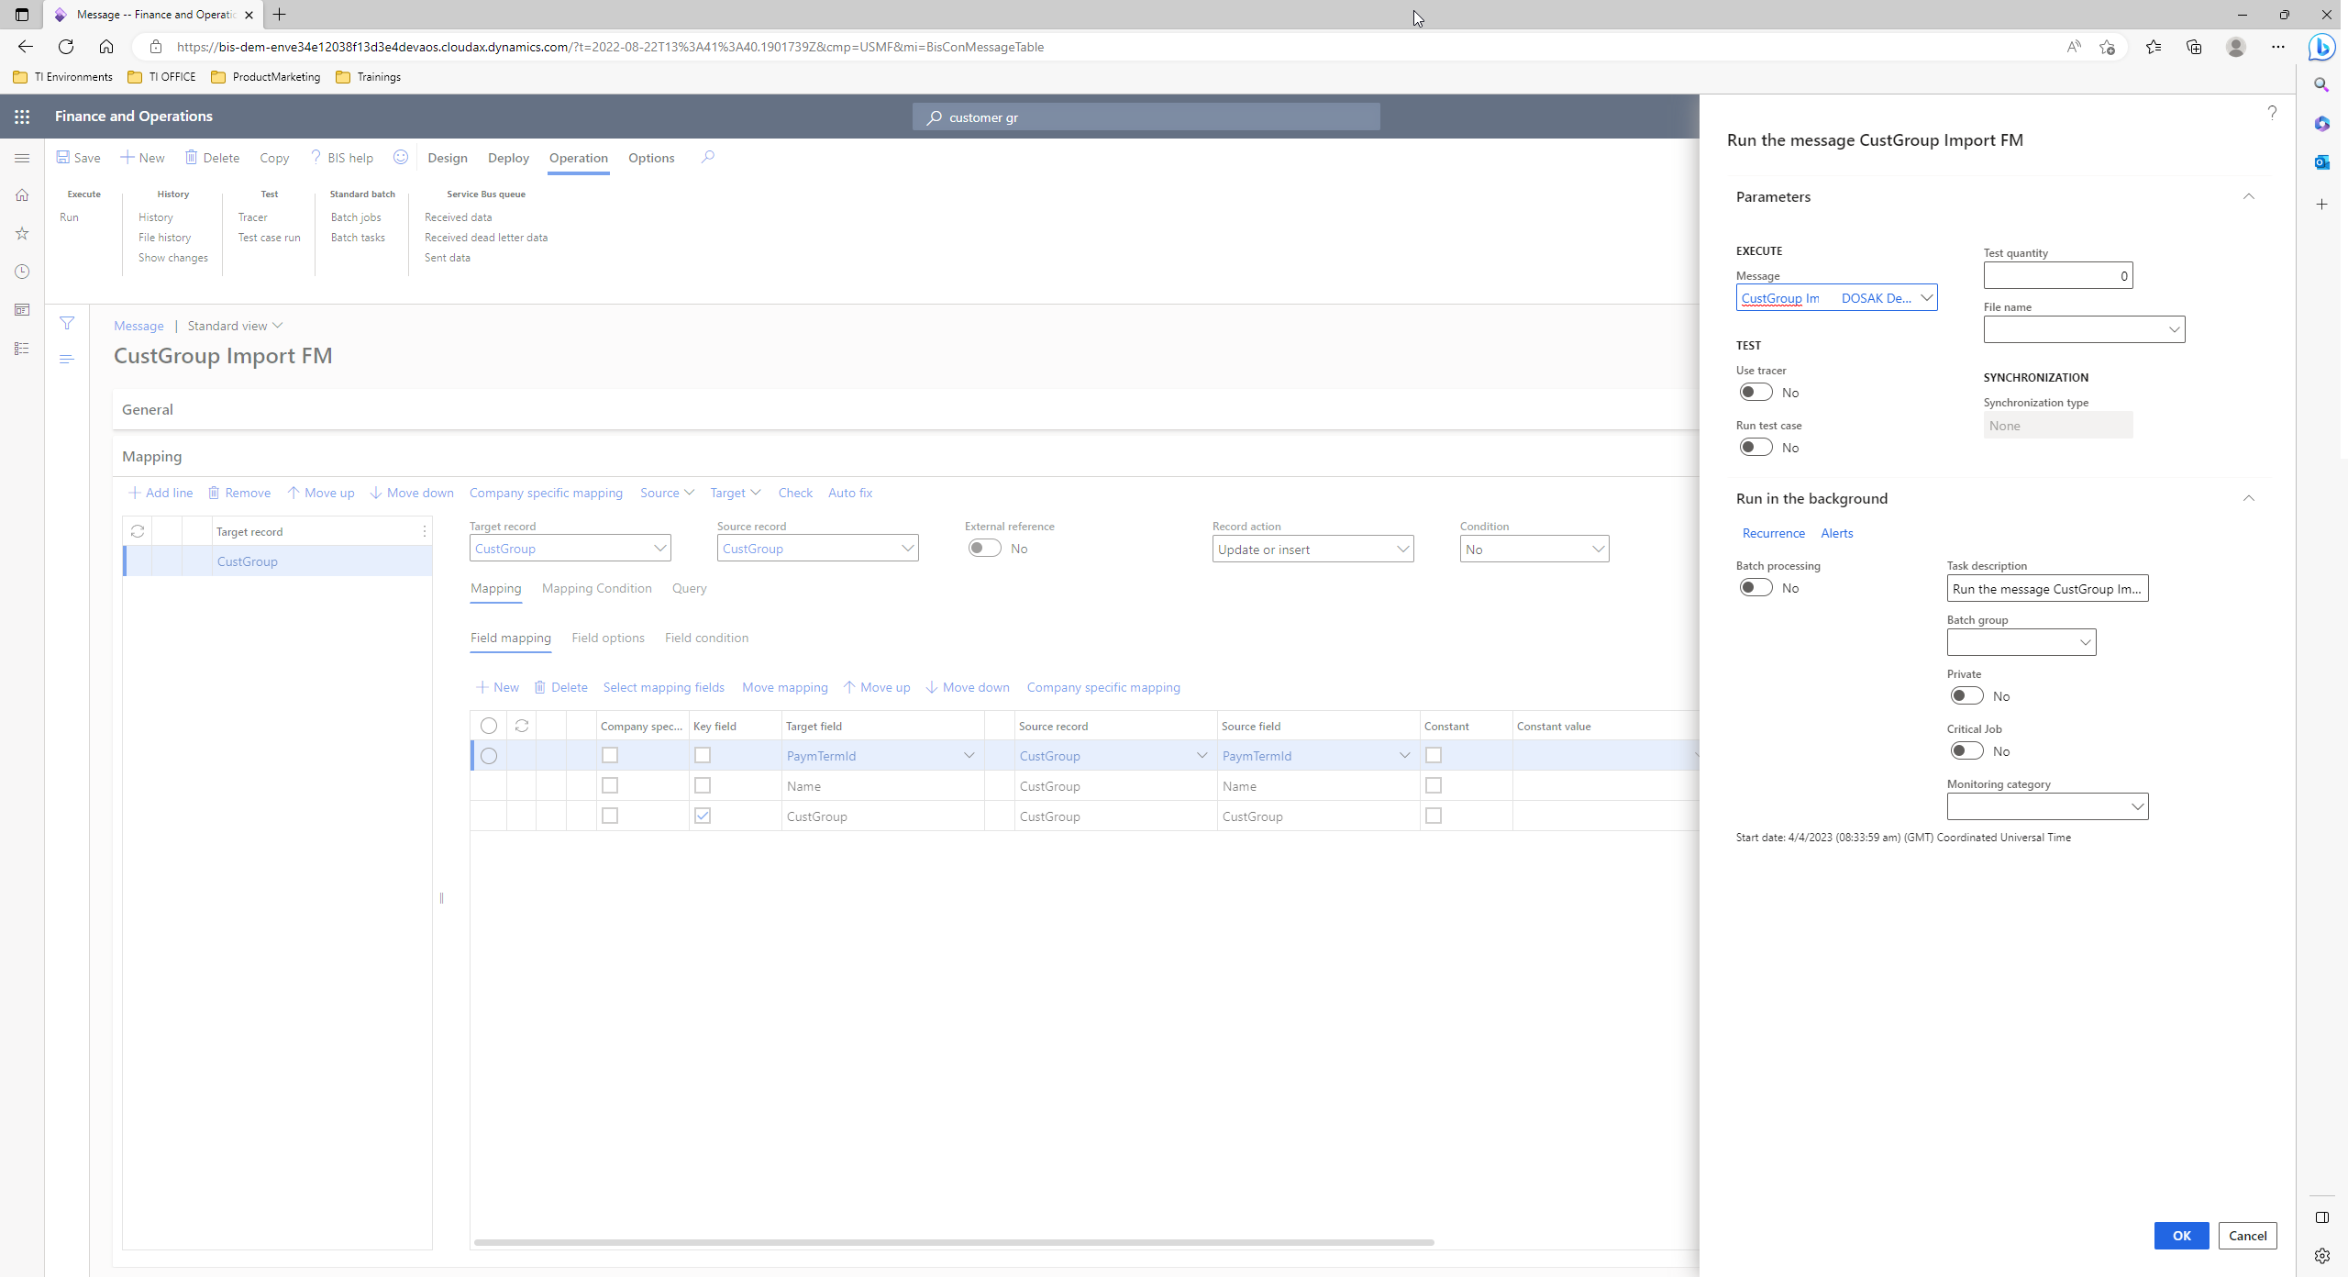
Task: Collapse the Parameters section chevron
Action: click(x=2250, y=196)
